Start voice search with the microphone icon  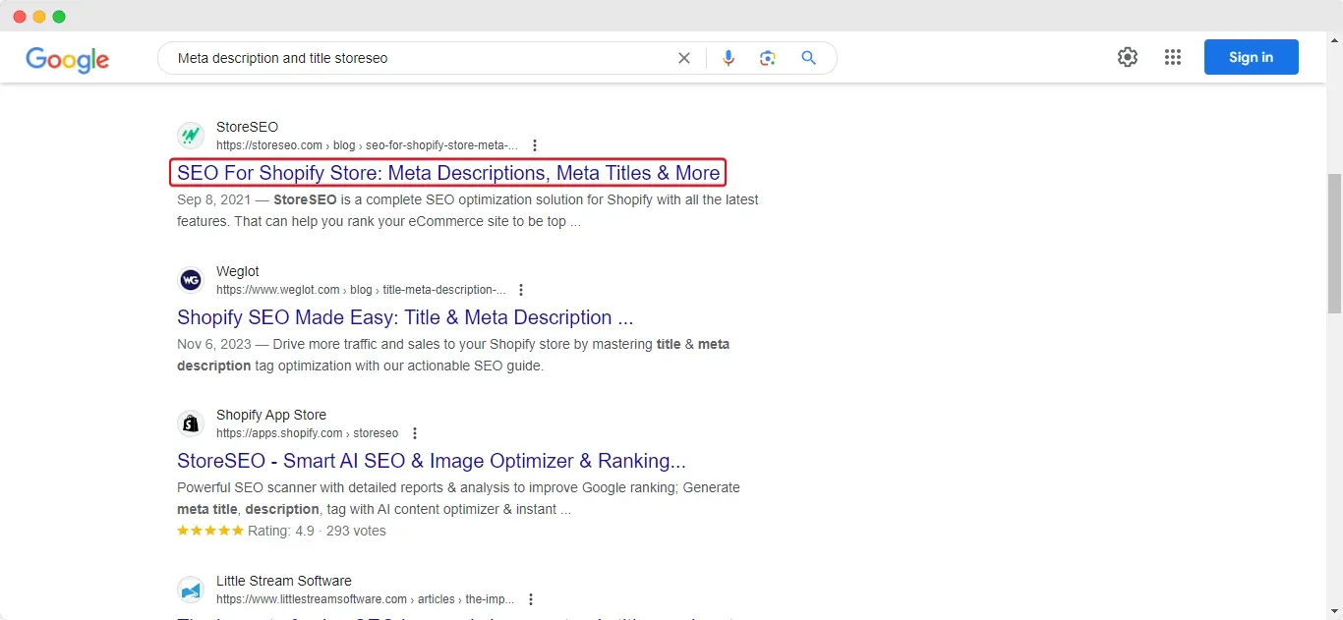point(729,58)
